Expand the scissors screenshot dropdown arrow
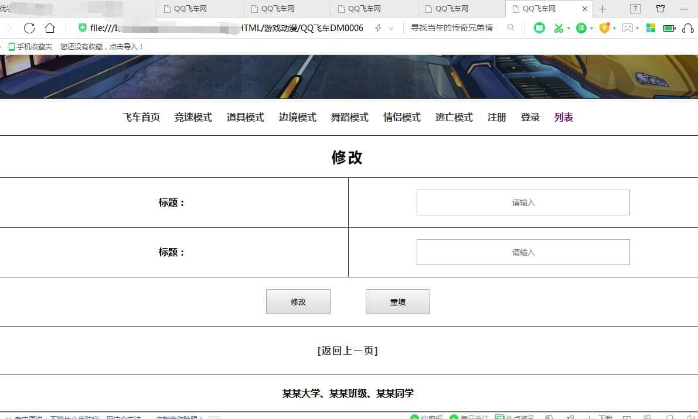Image resolution: width=698 pixels, height=419 pixels. pos(568,28)
